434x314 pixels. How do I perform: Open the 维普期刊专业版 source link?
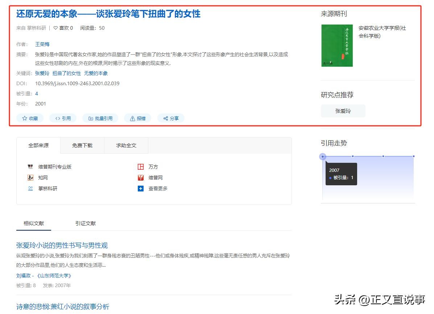pos(55,167)
